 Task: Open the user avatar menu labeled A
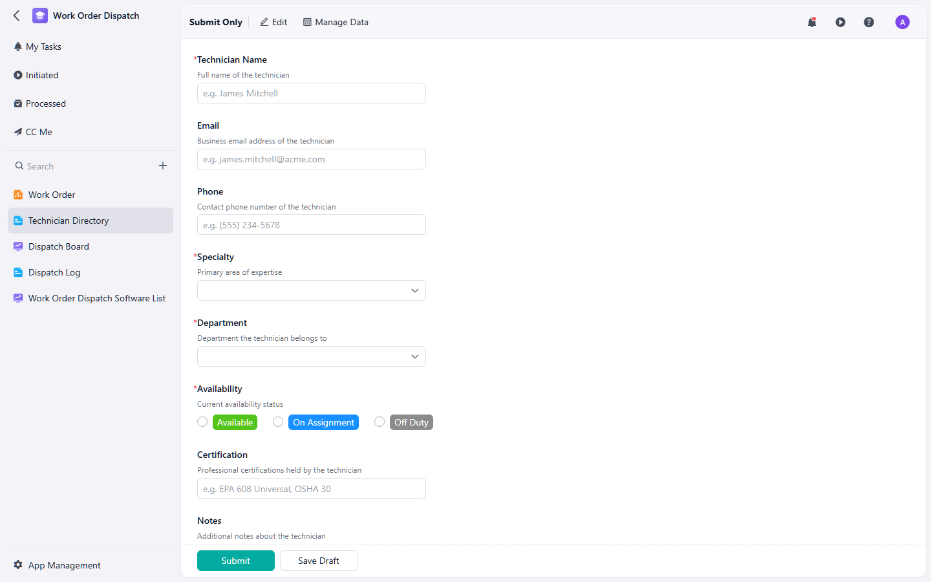903,22
